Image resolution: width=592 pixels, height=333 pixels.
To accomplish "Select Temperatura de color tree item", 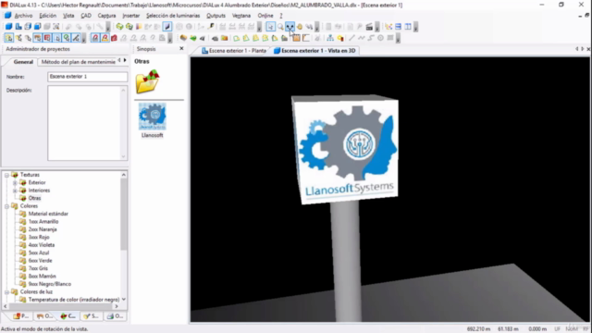I will (74, 300).
